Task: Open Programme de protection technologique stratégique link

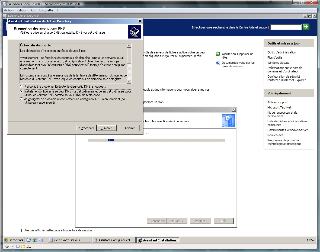Action: [x=284, y=142]
